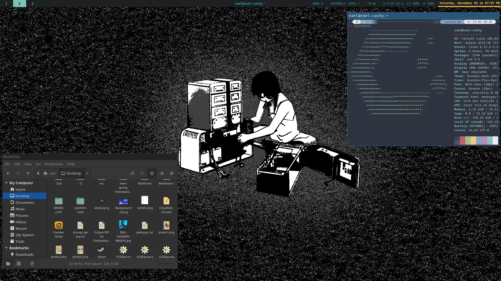Go up to the parent folder
The image size is (501, 281).
tap(28, 173)
